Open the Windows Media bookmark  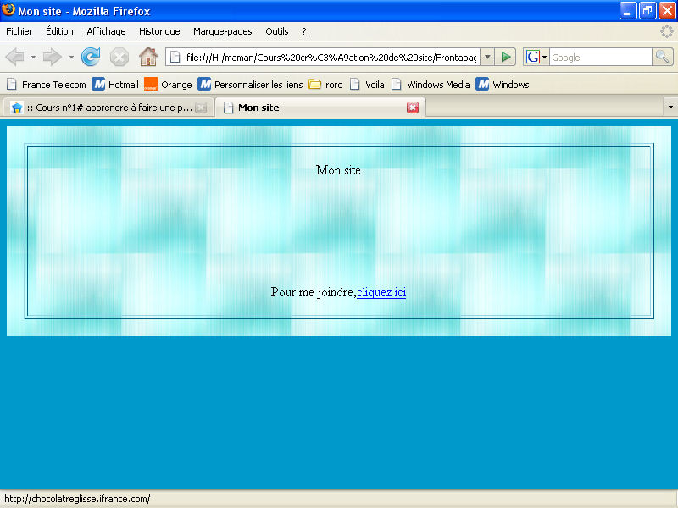(431, 84)
